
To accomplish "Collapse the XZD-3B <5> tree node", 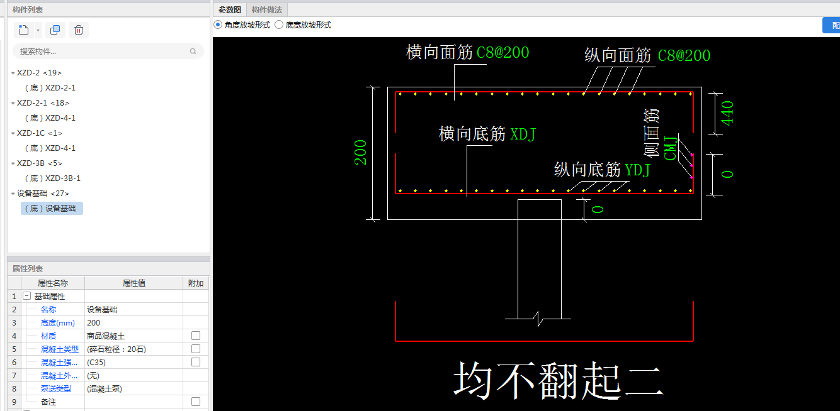I will tap(13, 163).
